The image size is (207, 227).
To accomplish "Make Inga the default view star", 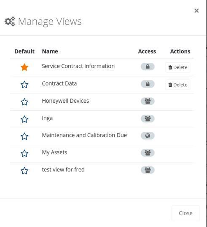I will (x=24, y=119).
